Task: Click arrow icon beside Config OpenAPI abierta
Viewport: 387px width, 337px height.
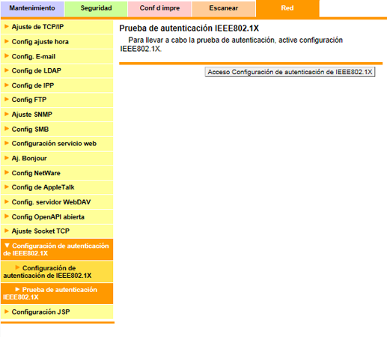Action: pyautogui.click(x=7, y=216)
